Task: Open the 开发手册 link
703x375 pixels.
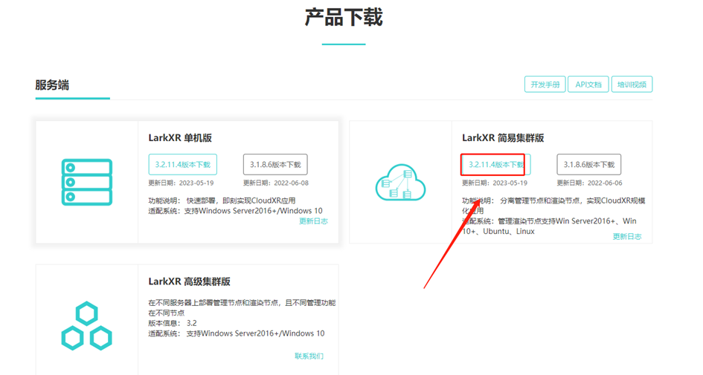Action: coord(545,85)
